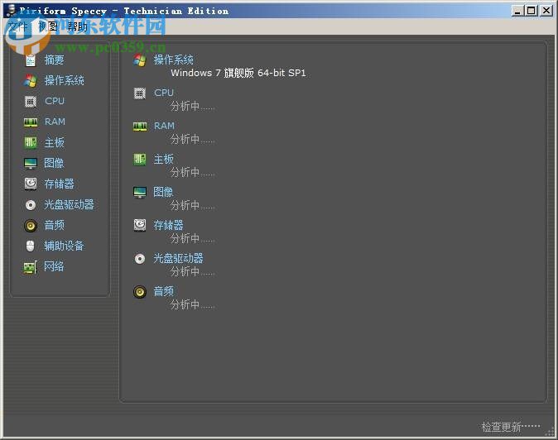Click the Speccy title bar app icon
This screenshot has width=558, height=440.
pyautogui.click(x=12, y=11)
